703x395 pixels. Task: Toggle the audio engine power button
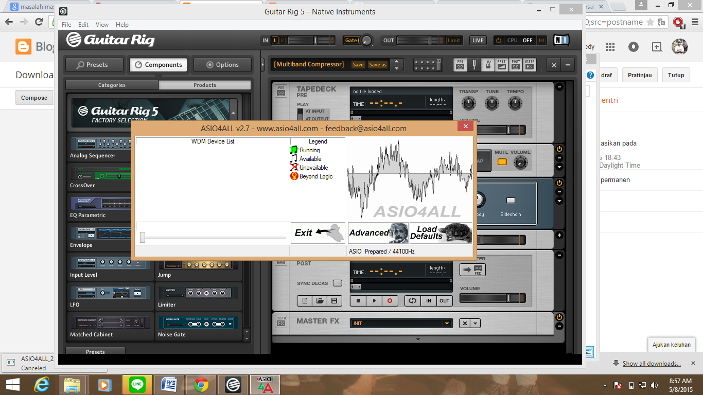click(x=498, y=40)
